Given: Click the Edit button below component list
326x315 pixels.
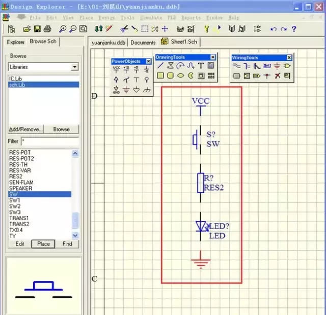Looking at the screenshot, I should [x=20, y=244].
